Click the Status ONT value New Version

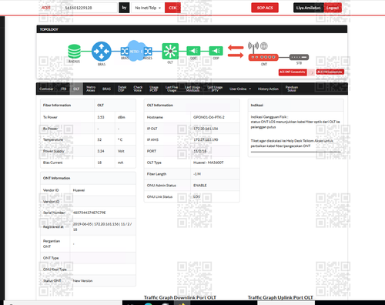click(82, 281)
